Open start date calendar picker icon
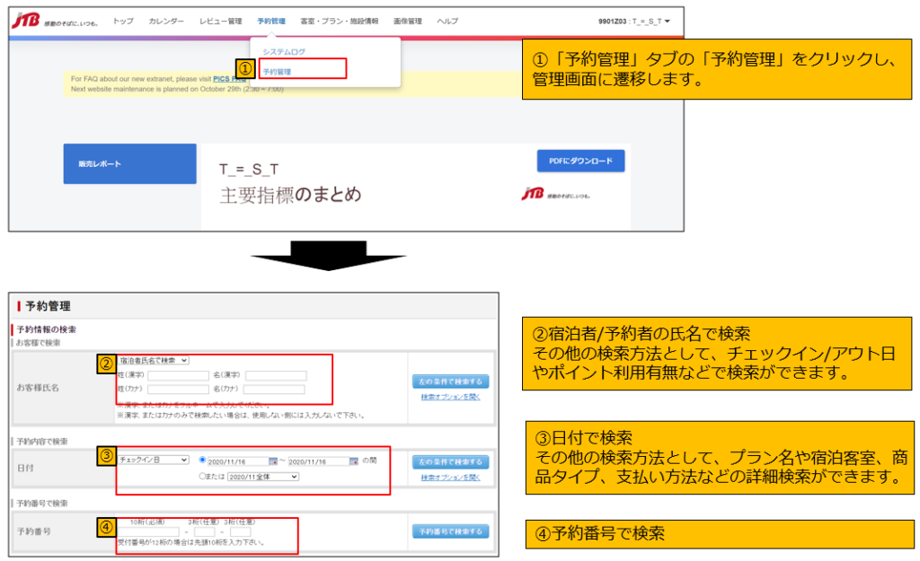 point(273,460)
